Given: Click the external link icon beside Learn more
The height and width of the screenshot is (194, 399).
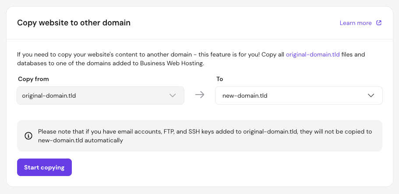Looking at the screenshot, I should [379, 23].
